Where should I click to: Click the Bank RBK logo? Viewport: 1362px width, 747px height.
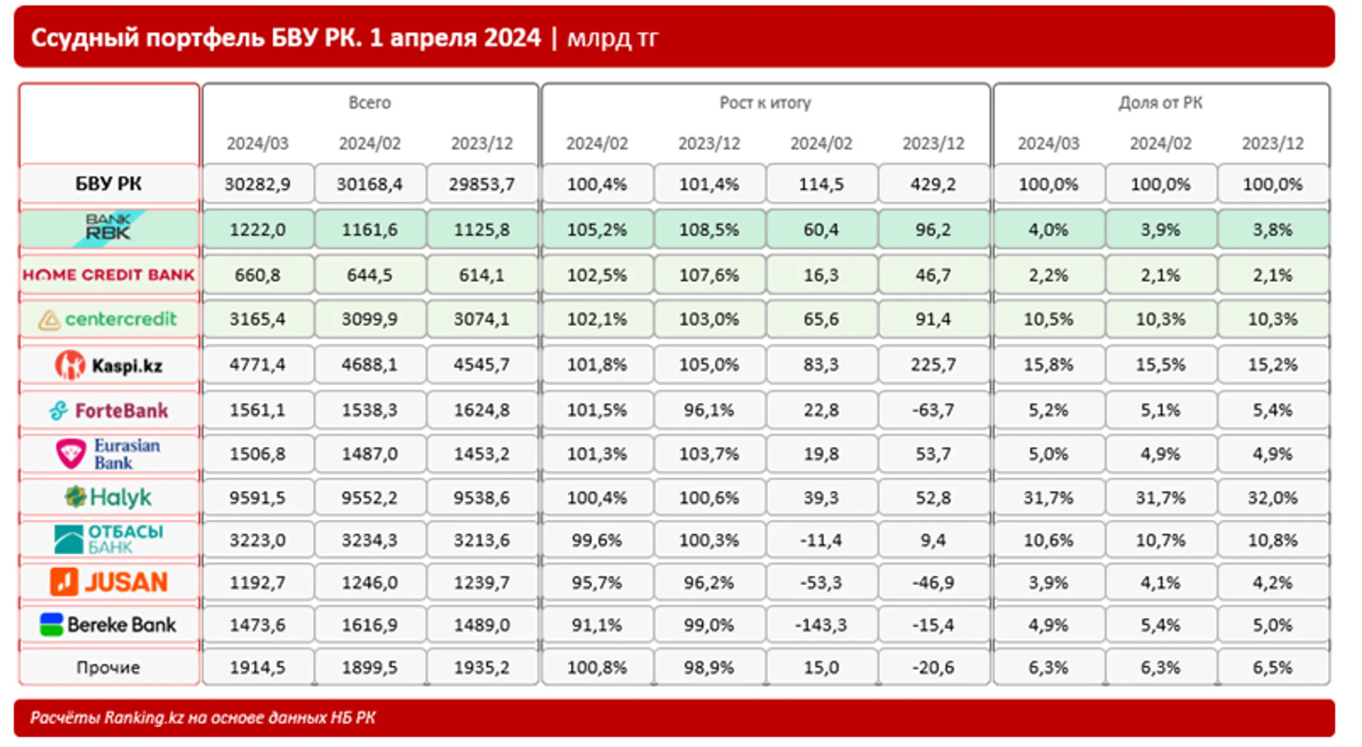click(x=109, y=228)
